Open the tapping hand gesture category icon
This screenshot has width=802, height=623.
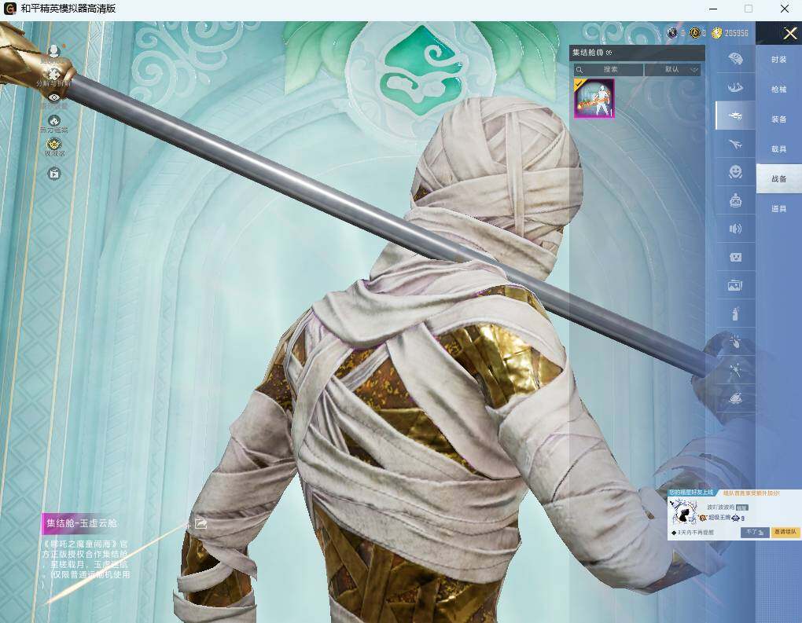(x=735, y=342)
